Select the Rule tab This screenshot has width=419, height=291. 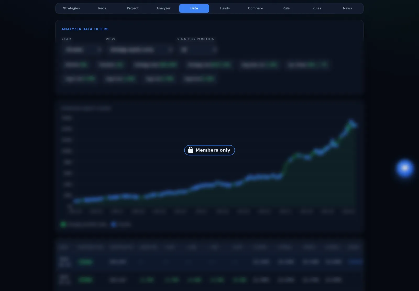pos(286,8)
